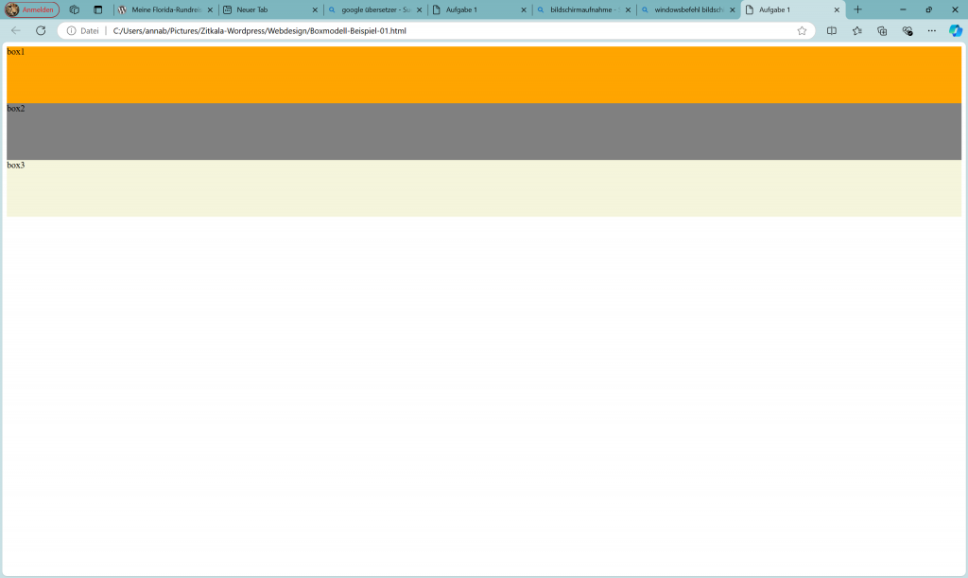Screen dimensions: 968x578
Task: Open Collections panel
Action: (x=882, y=30)
